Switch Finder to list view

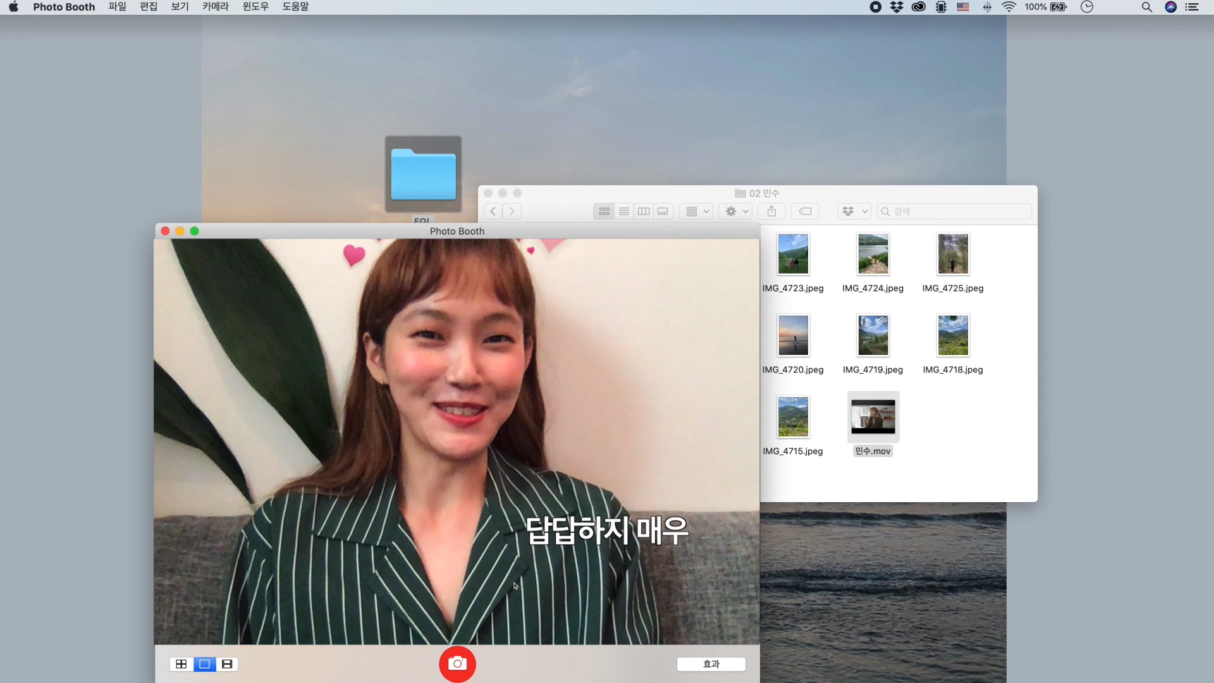pyautogui.click(x=624, y=211)
